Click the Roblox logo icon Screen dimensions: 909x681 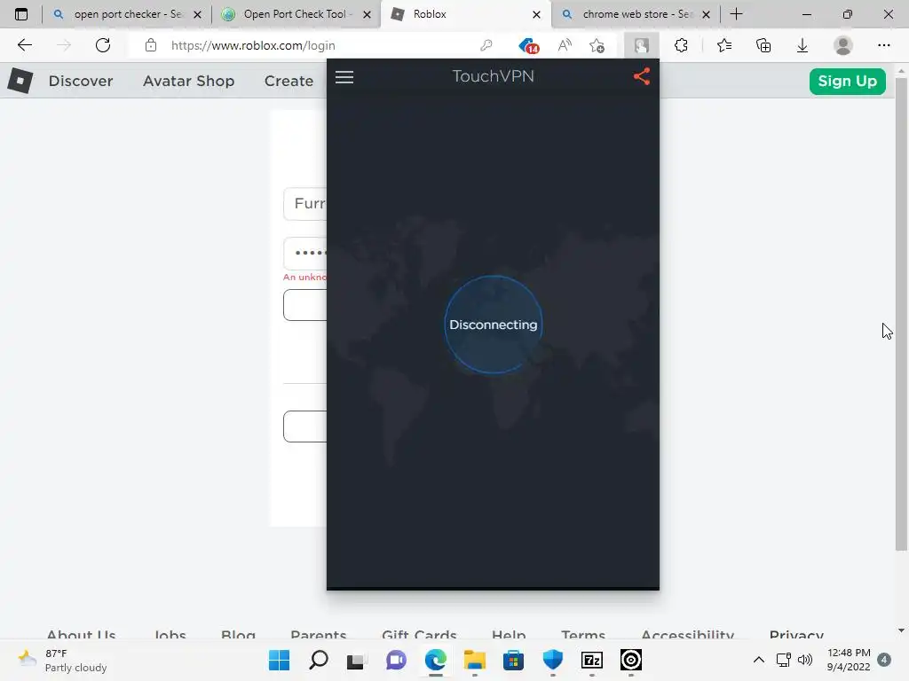pyautogui.click(x=20, y=81)
